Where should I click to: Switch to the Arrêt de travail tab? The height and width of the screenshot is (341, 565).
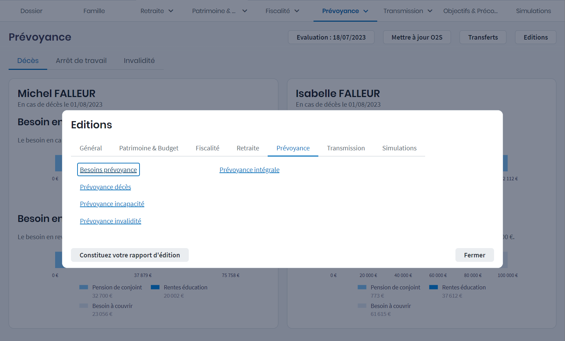pos(81,61)
